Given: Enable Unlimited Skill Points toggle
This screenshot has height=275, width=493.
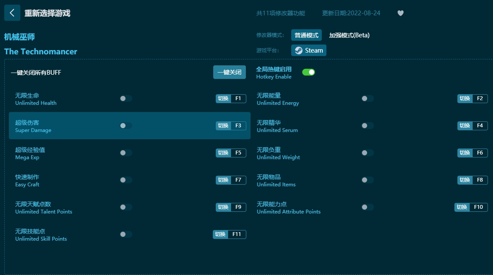Looking at the screenshot, I should pos(126,234).
